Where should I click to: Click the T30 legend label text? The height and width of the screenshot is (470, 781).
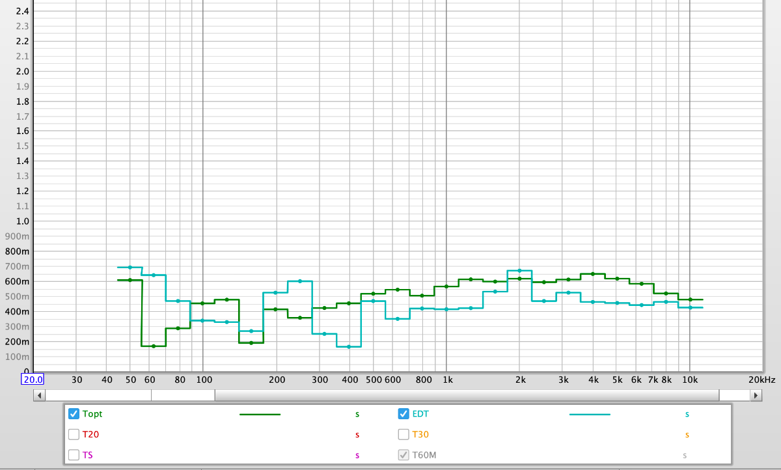pyautogui.click(x=420, y=435)
